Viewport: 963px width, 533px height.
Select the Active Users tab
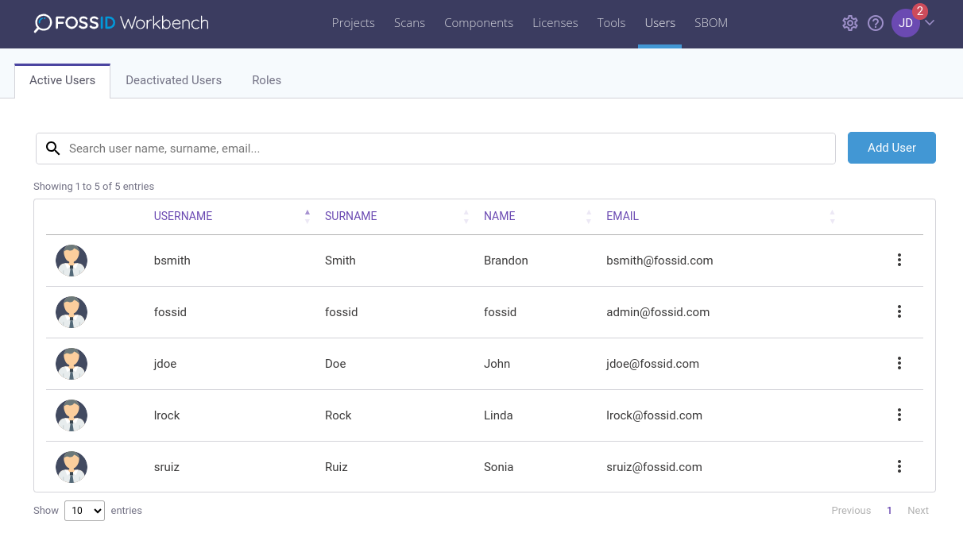(63, 80)
